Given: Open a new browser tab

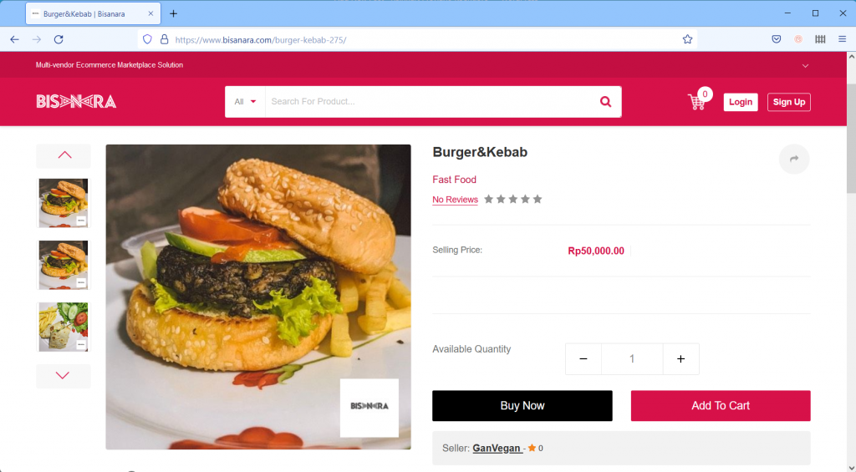Looking at the screenshot, I should point(174,13).
